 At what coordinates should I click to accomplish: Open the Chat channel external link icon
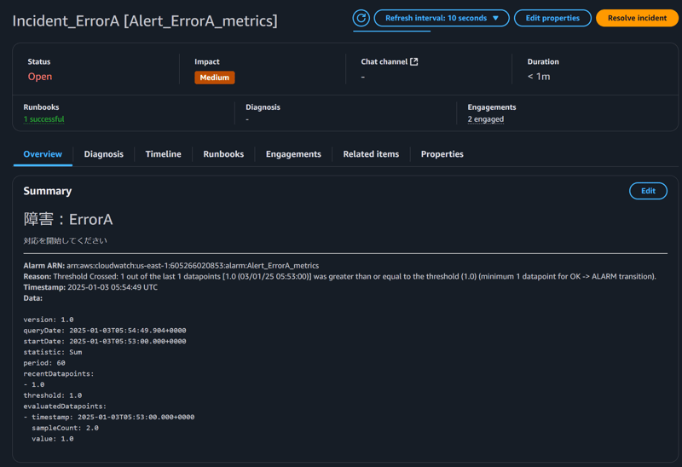coord(414,61)
